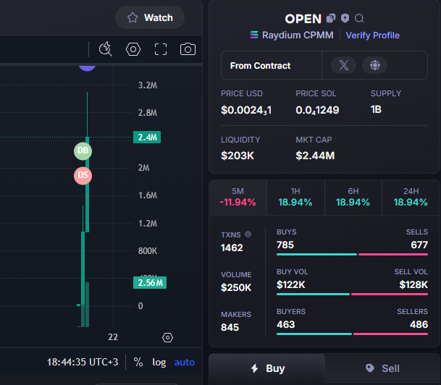
Task: Open the time-axis settings hexagon icon
Action: click(167, 337)
